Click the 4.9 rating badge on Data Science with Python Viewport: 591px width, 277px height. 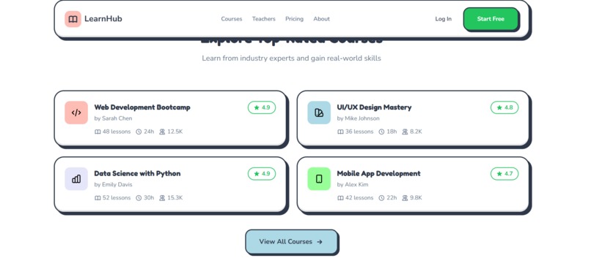[262, 174]
